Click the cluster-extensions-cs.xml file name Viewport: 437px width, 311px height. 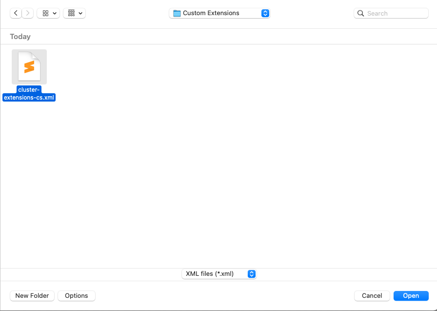pyautogui.click(x=29, y=93)
